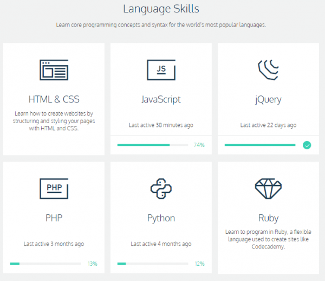Click the Python progress bar
Image resolution: width=325 pixels, height=281 pixels.
tap(153, 264)
